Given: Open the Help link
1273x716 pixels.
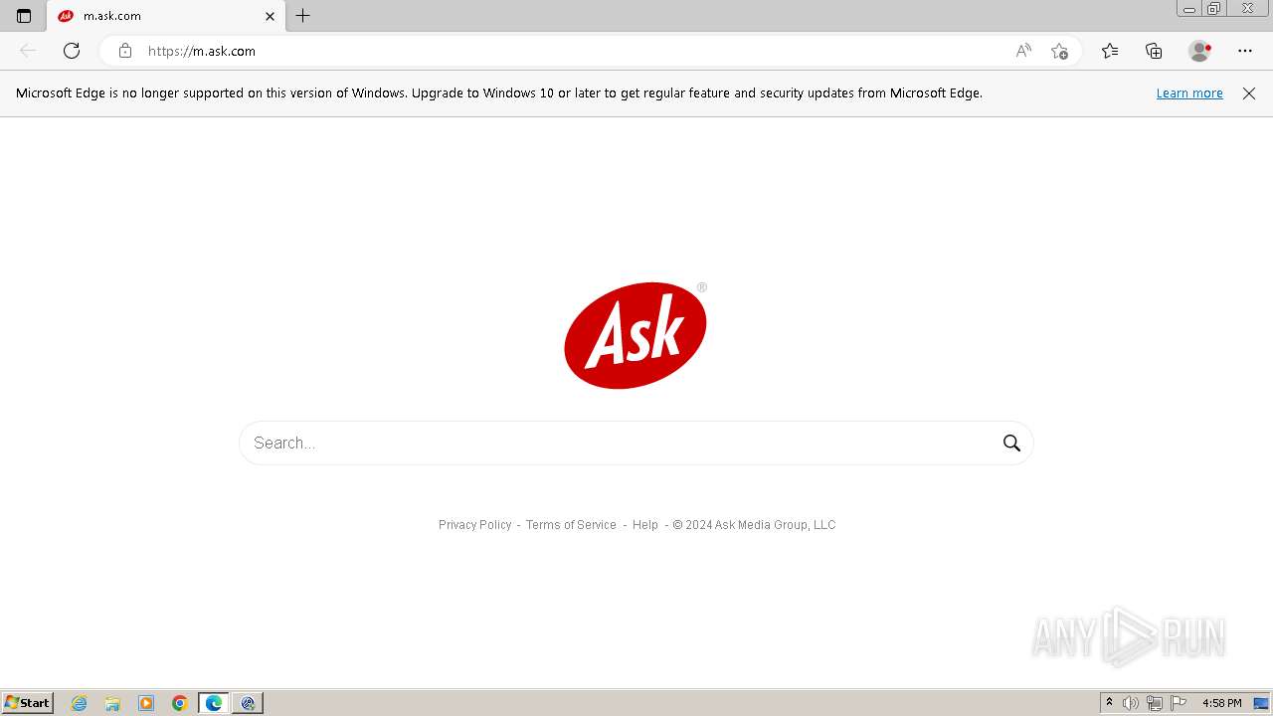Looking at the screenshot, I should (645, 525).
